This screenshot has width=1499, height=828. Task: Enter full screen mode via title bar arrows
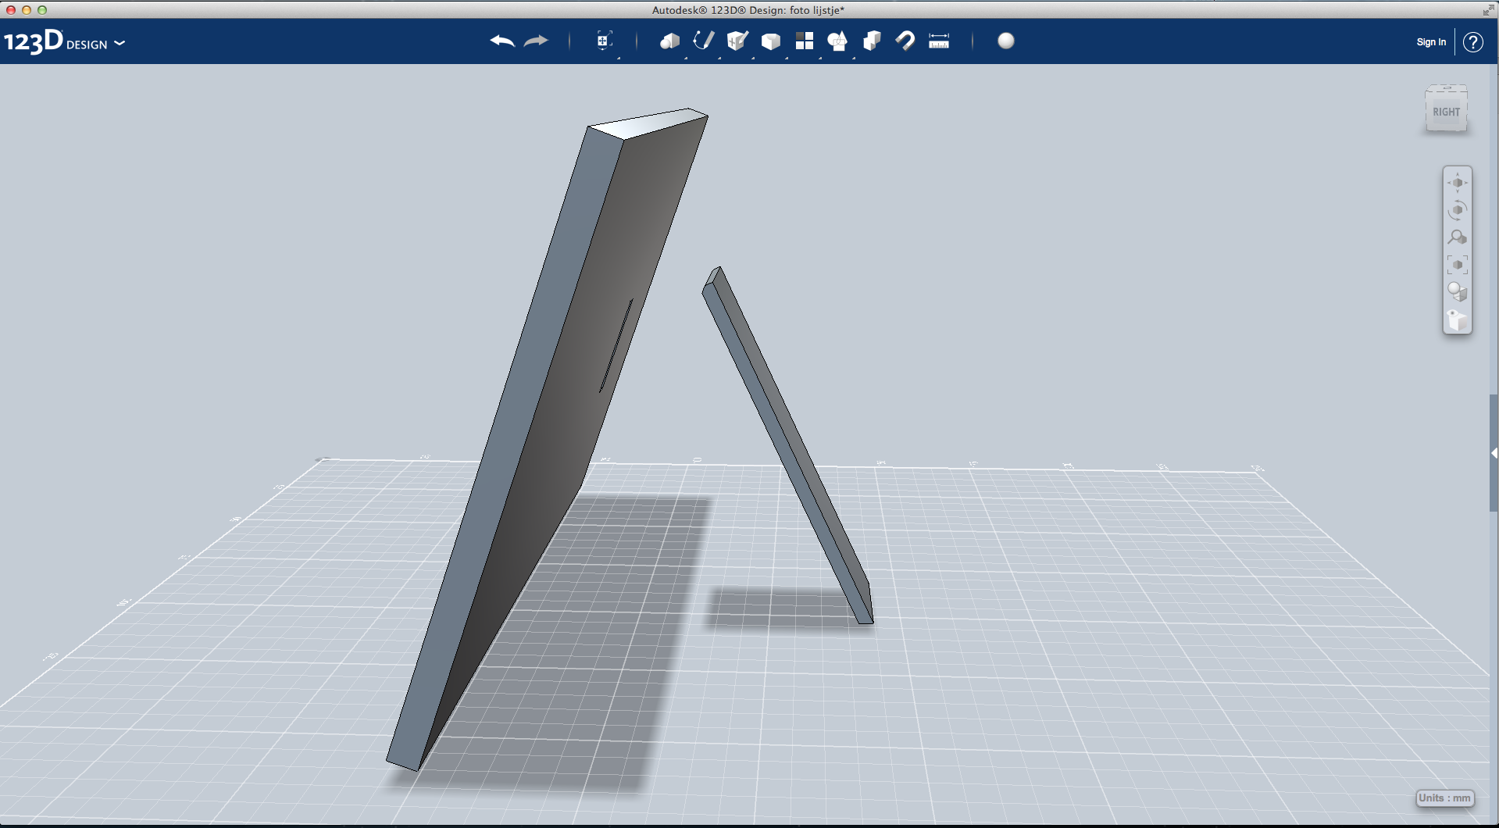click(x=1488, y=10)
